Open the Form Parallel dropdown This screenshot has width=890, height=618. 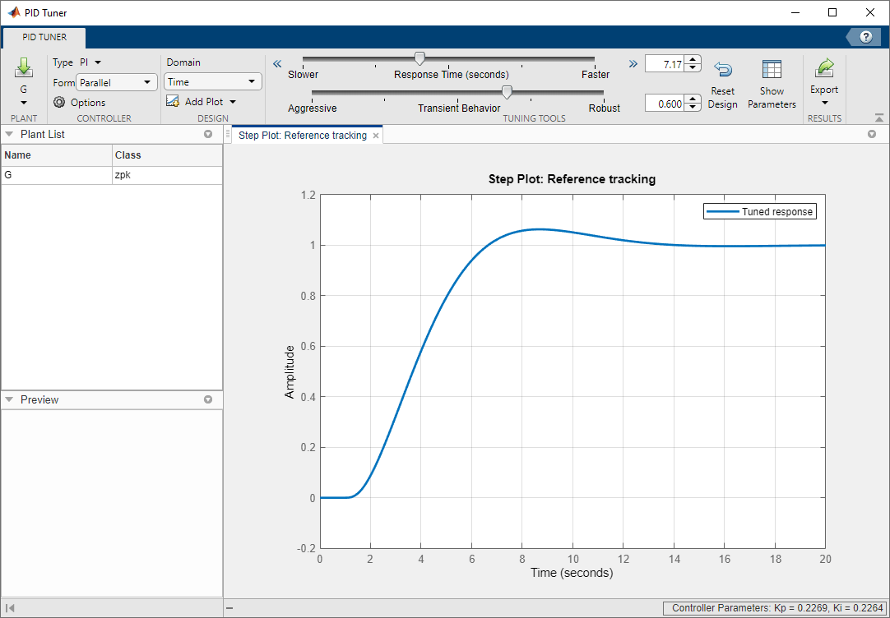tap(116, 82)
